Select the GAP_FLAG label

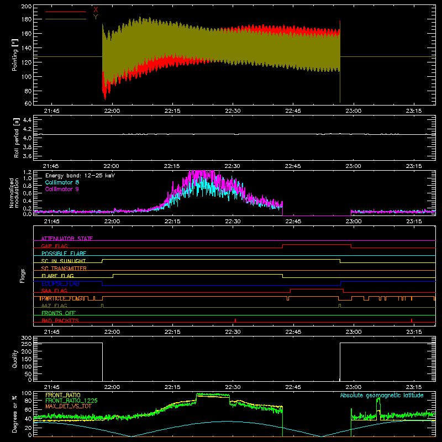54,246
